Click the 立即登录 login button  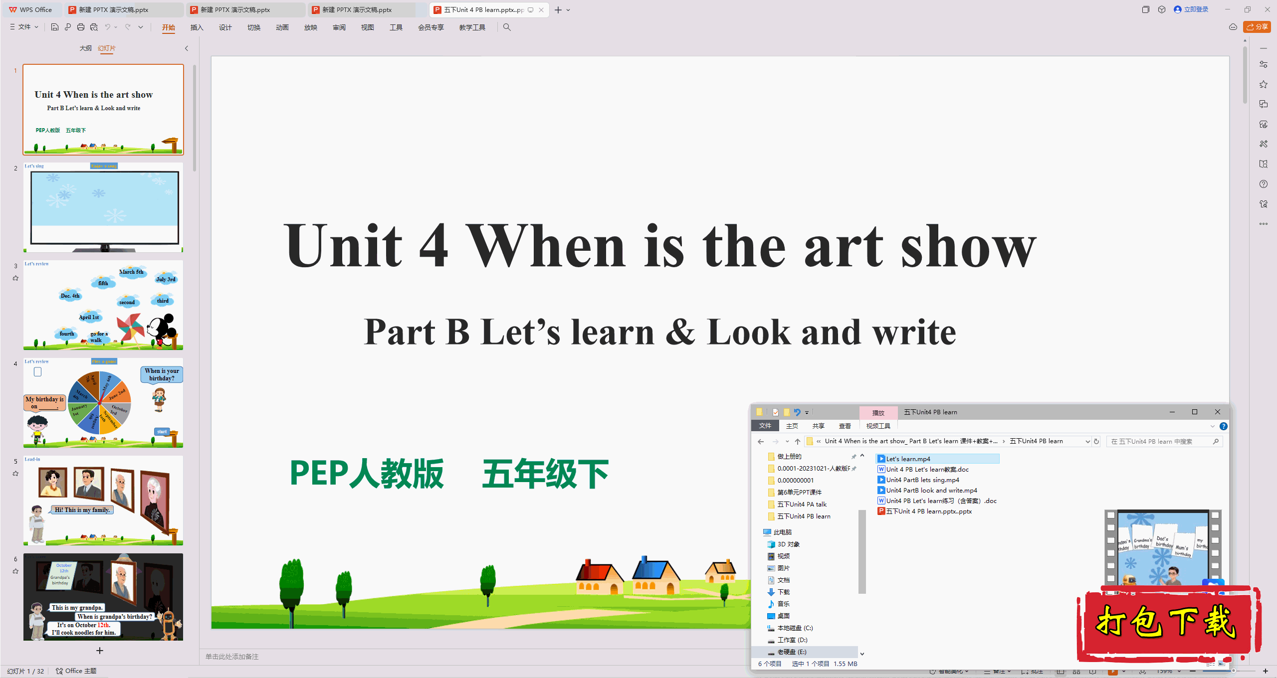coord(1191,9)
